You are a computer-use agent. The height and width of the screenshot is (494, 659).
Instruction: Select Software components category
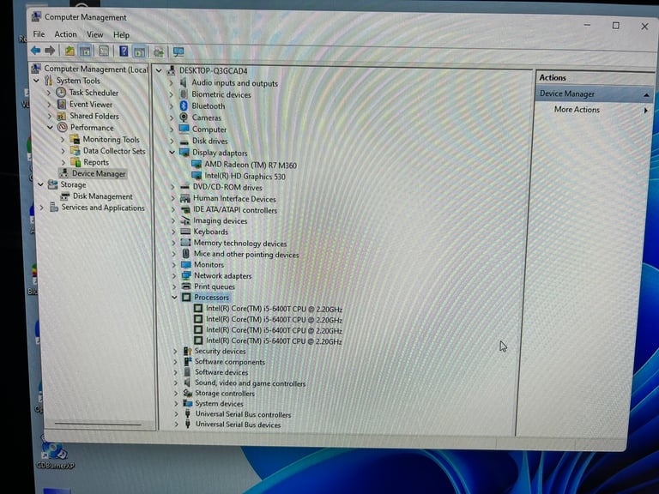(230, 362)
